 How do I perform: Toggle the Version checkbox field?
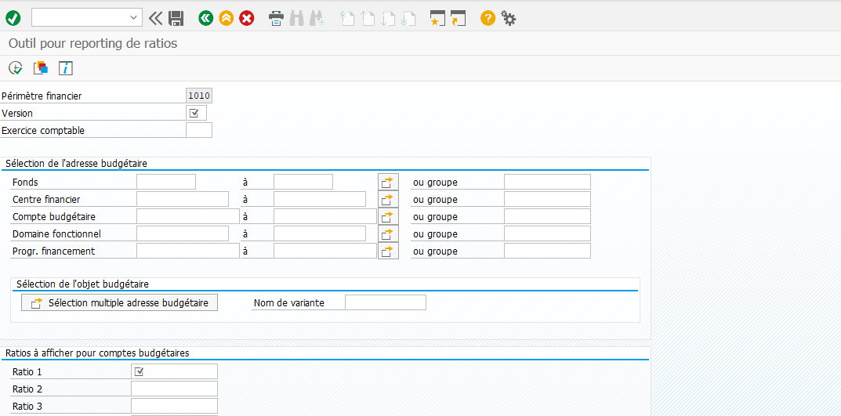[194, 113]
